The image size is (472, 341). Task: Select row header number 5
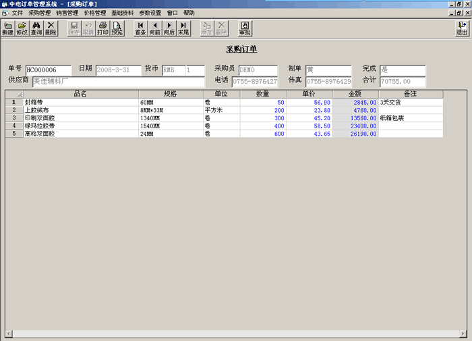tap(14, 134)
